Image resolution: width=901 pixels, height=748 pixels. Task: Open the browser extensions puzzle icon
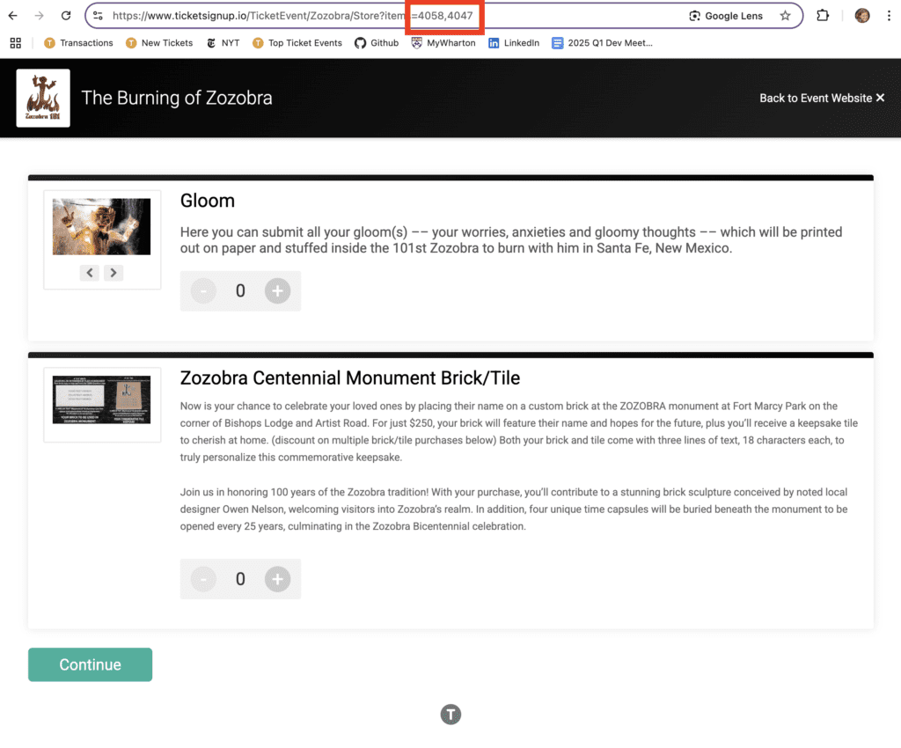(x=823, y=16)
